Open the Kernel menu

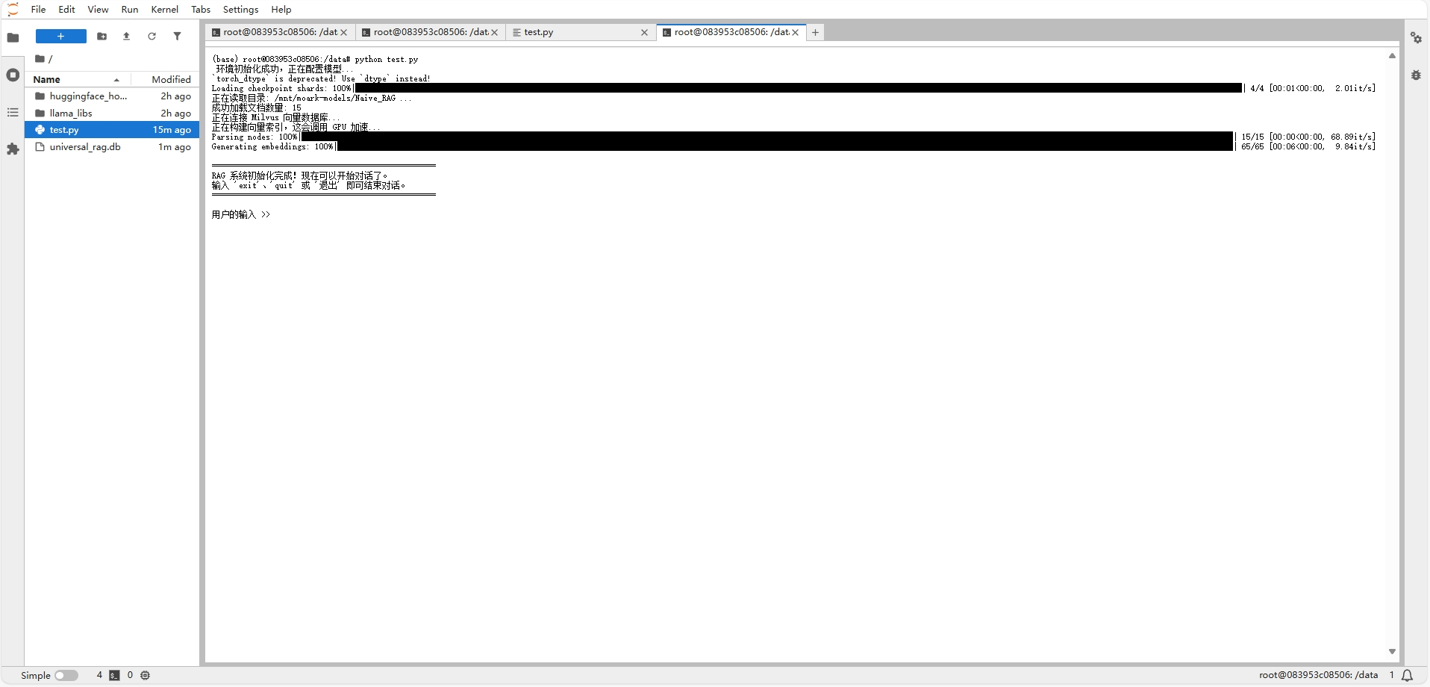click(x=164, y=9)
